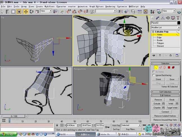182x137 pixels.
Task: Choose the Edge selection level icon
Action: pos(160,68)
